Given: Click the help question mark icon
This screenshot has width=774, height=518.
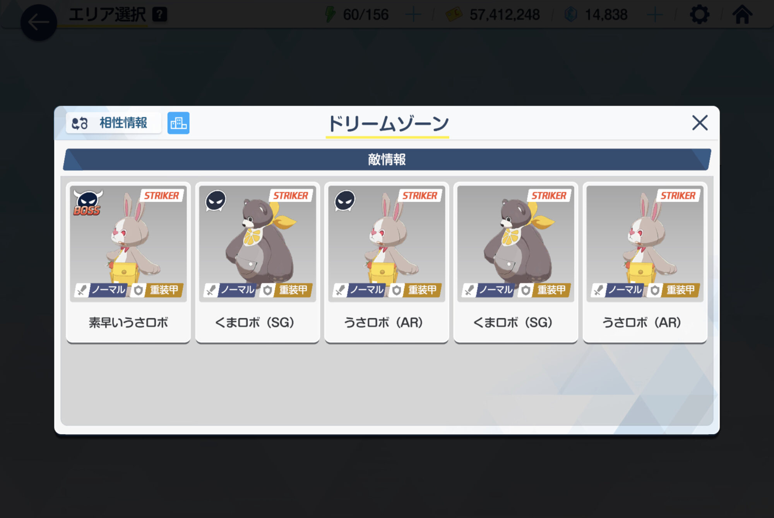Looking at the screenshot, I should 159,15.
